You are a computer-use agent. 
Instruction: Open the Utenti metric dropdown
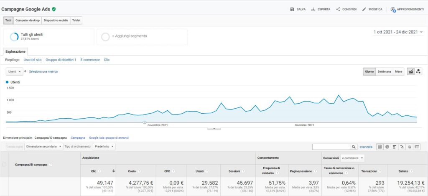tap(14, 71)
